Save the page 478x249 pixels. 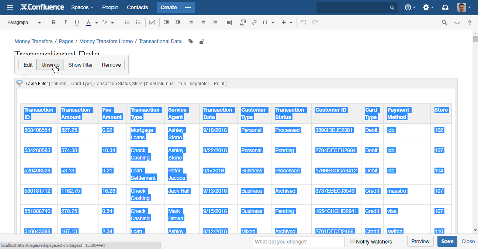tap(447, 241)
